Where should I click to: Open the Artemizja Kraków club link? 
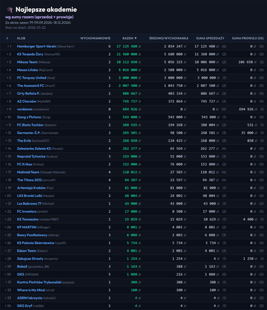[31, 188]
